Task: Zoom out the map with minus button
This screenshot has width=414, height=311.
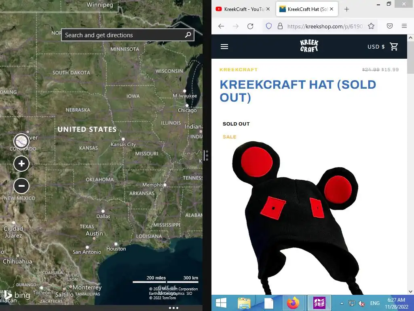Action: [21, 185]
